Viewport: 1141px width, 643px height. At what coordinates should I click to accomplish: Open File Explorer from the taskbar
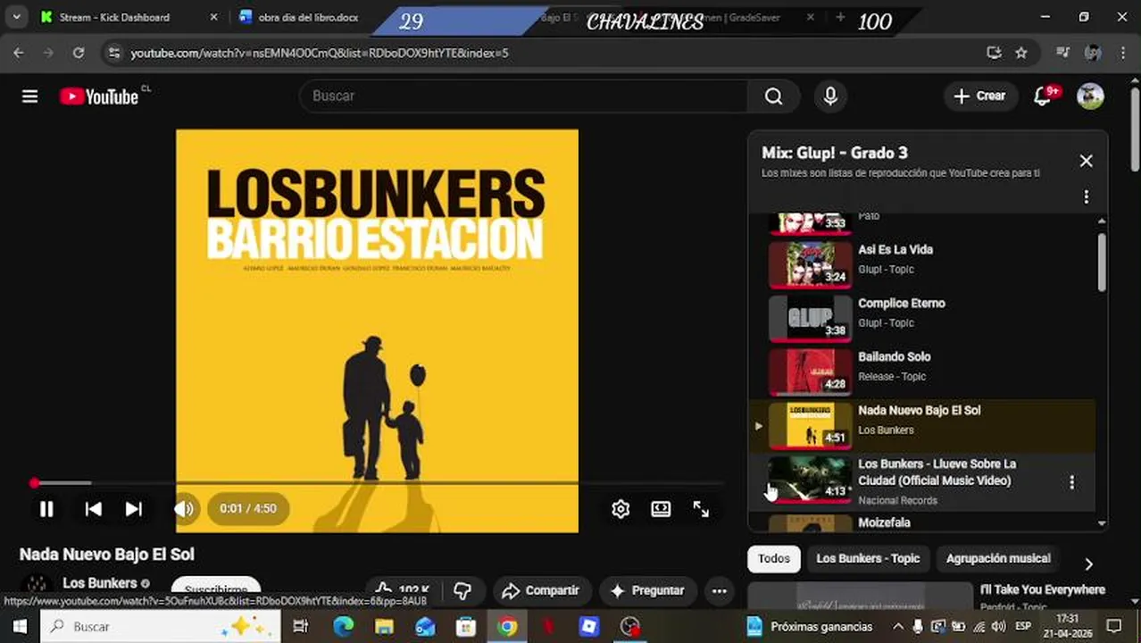click(384, 626)
